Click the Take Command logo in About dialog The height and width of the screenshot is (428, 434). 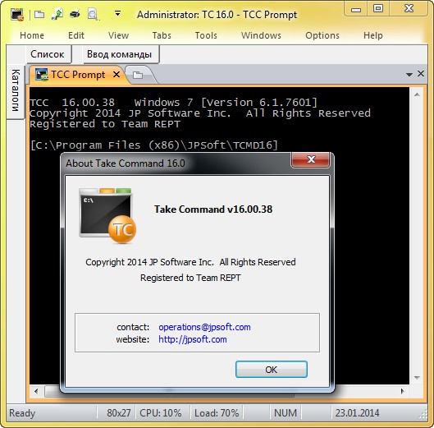(107, 216)
